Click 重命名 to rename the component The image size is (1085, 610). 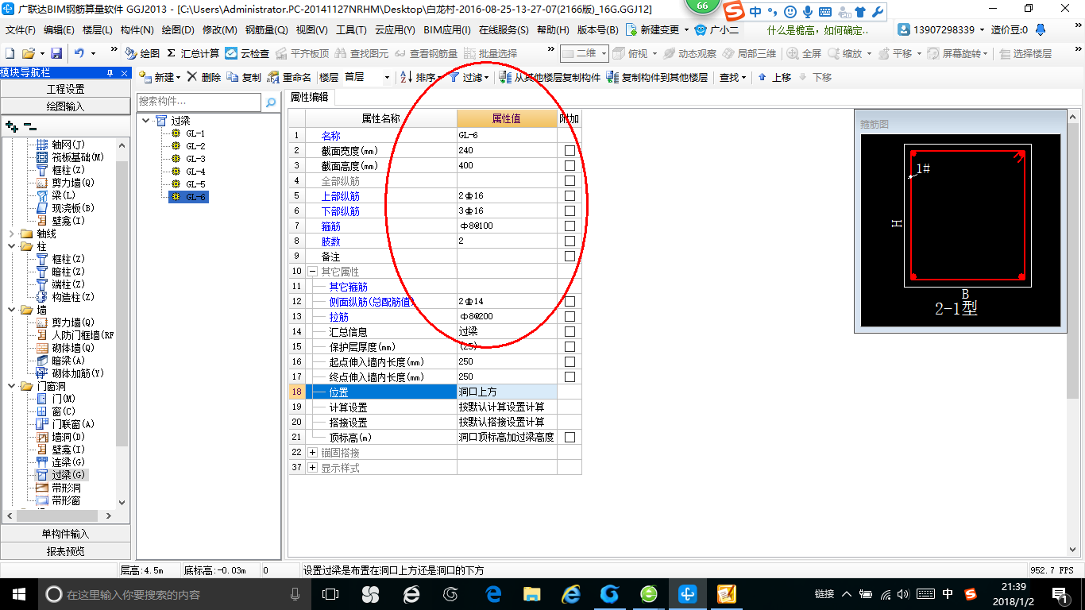tap(290, 77)
